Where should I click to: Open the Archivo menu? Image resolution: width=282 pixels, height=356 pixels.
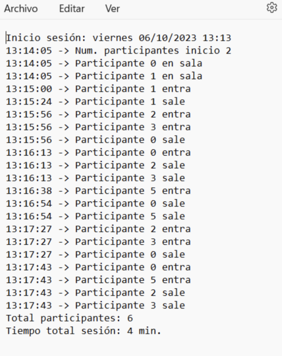21,9
